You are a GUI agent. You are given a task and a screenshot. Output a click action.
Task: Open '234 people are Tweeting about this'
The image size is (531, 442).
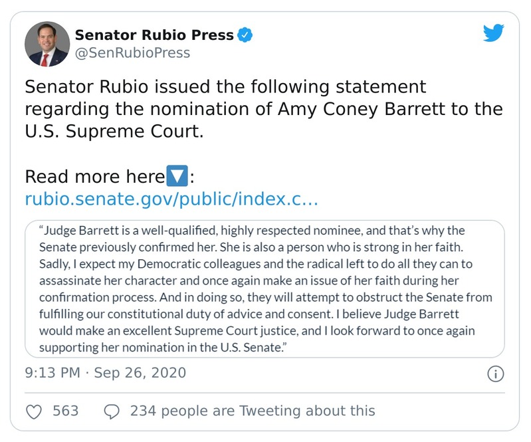[253, 411]
